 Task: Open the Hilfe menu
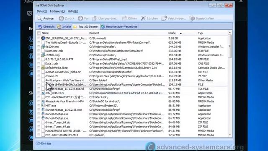click(73, 11)
